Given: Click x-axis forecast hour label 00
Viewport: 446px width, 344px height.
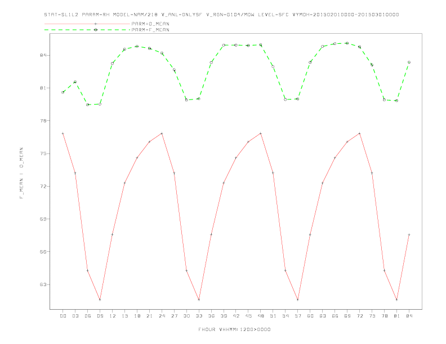Looking at the screenshot, I should [63, 316].
